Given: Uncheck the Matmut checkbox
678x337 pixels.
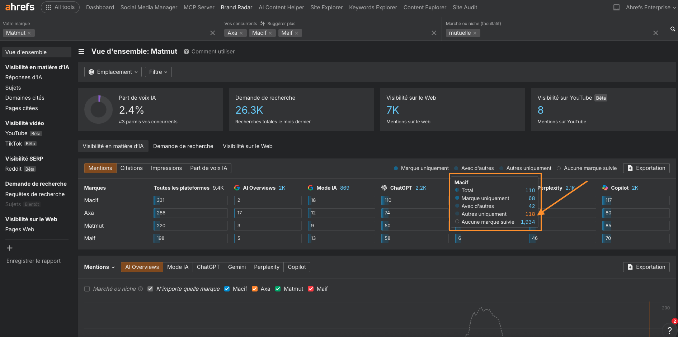Looking at the screenshot, I should 278,289.
